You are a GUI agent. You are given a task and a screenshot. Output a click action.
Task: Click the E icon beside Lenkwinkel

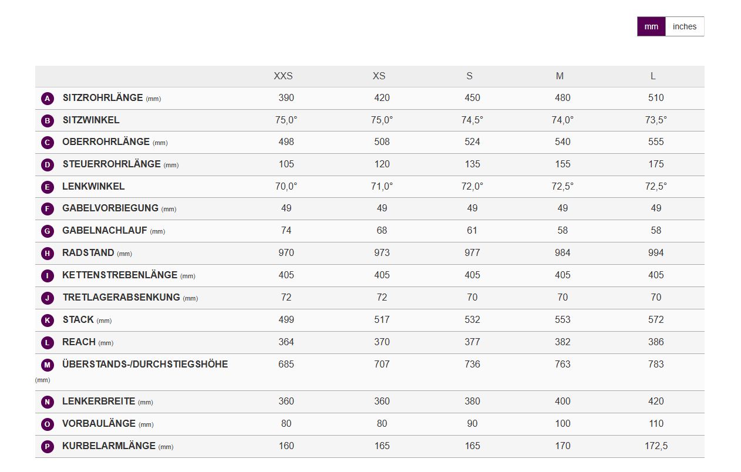(x=48, y=187)
